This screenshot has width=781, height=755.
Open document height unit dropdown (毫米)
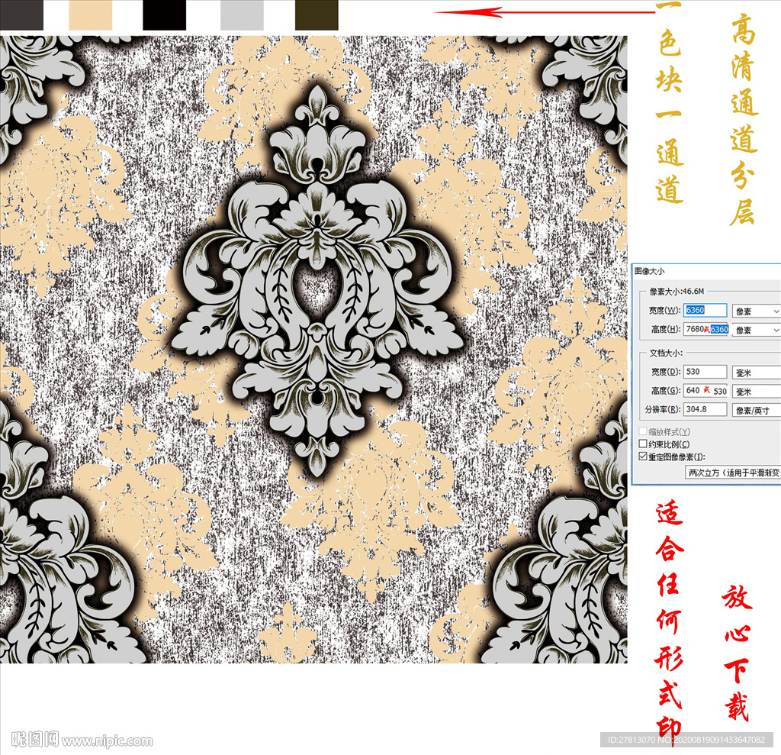coord(757,392)
